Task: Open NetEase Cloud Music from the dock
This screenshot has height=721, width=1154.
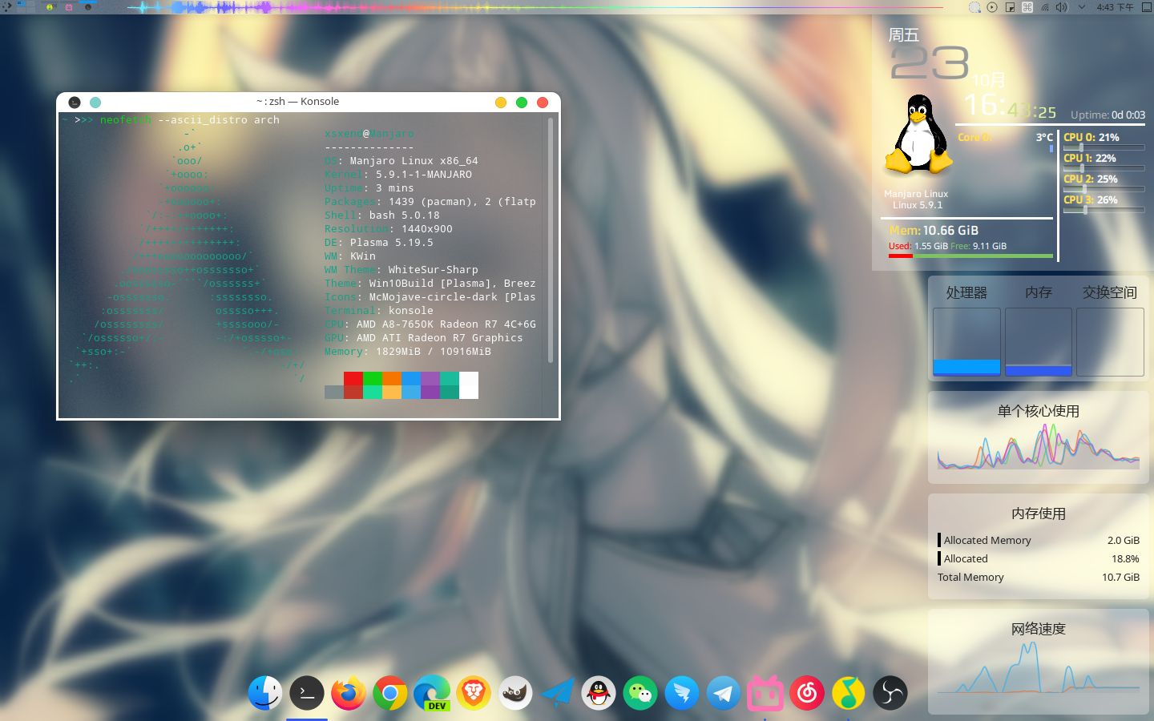Action: coord(807,693)
